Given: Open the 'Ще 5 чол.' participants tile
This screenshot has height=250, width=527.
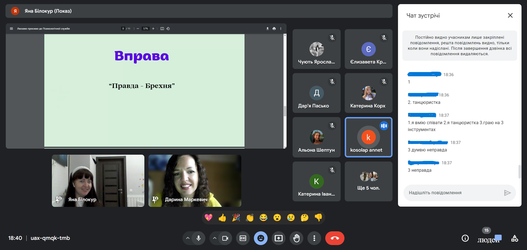Looking at the screenshot, I should 368,181.
